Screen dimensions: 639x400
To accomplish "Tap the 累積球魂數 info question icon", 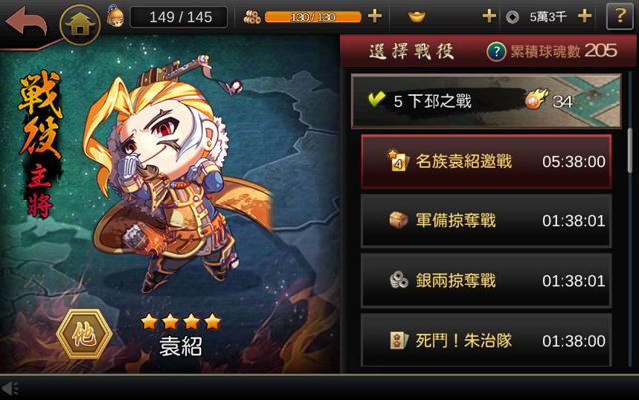I will pos(496,51).
